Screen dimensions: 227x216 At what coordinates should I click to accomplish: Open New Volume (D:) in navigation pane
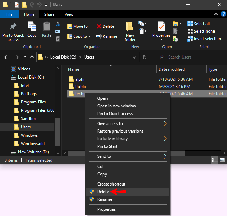(x=33, y=152)
